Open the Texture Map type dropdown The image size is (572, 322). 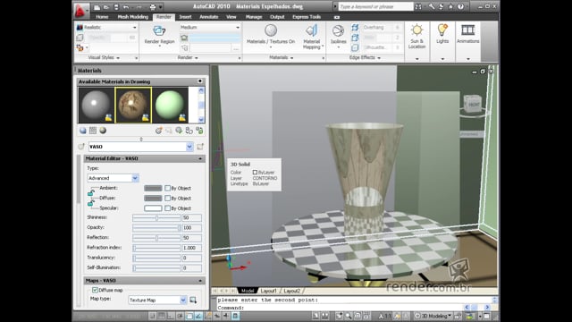click(x=182, y=301)
